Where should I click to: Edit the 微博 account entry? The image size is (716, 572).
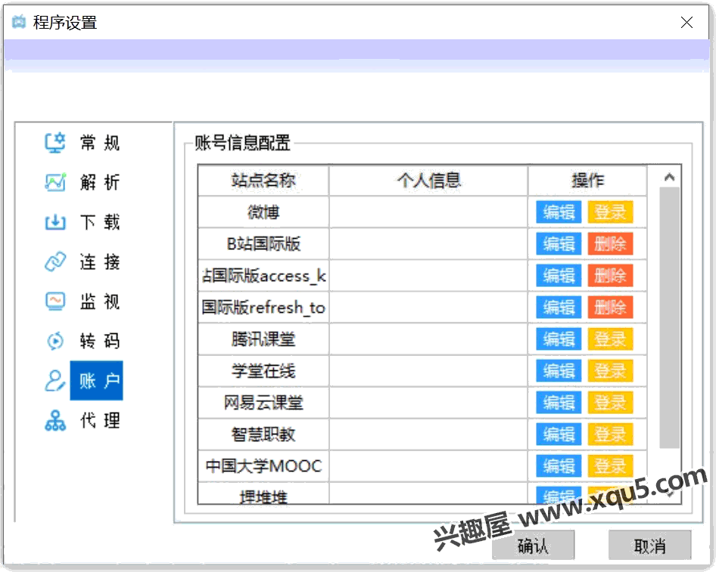[559, 212]
